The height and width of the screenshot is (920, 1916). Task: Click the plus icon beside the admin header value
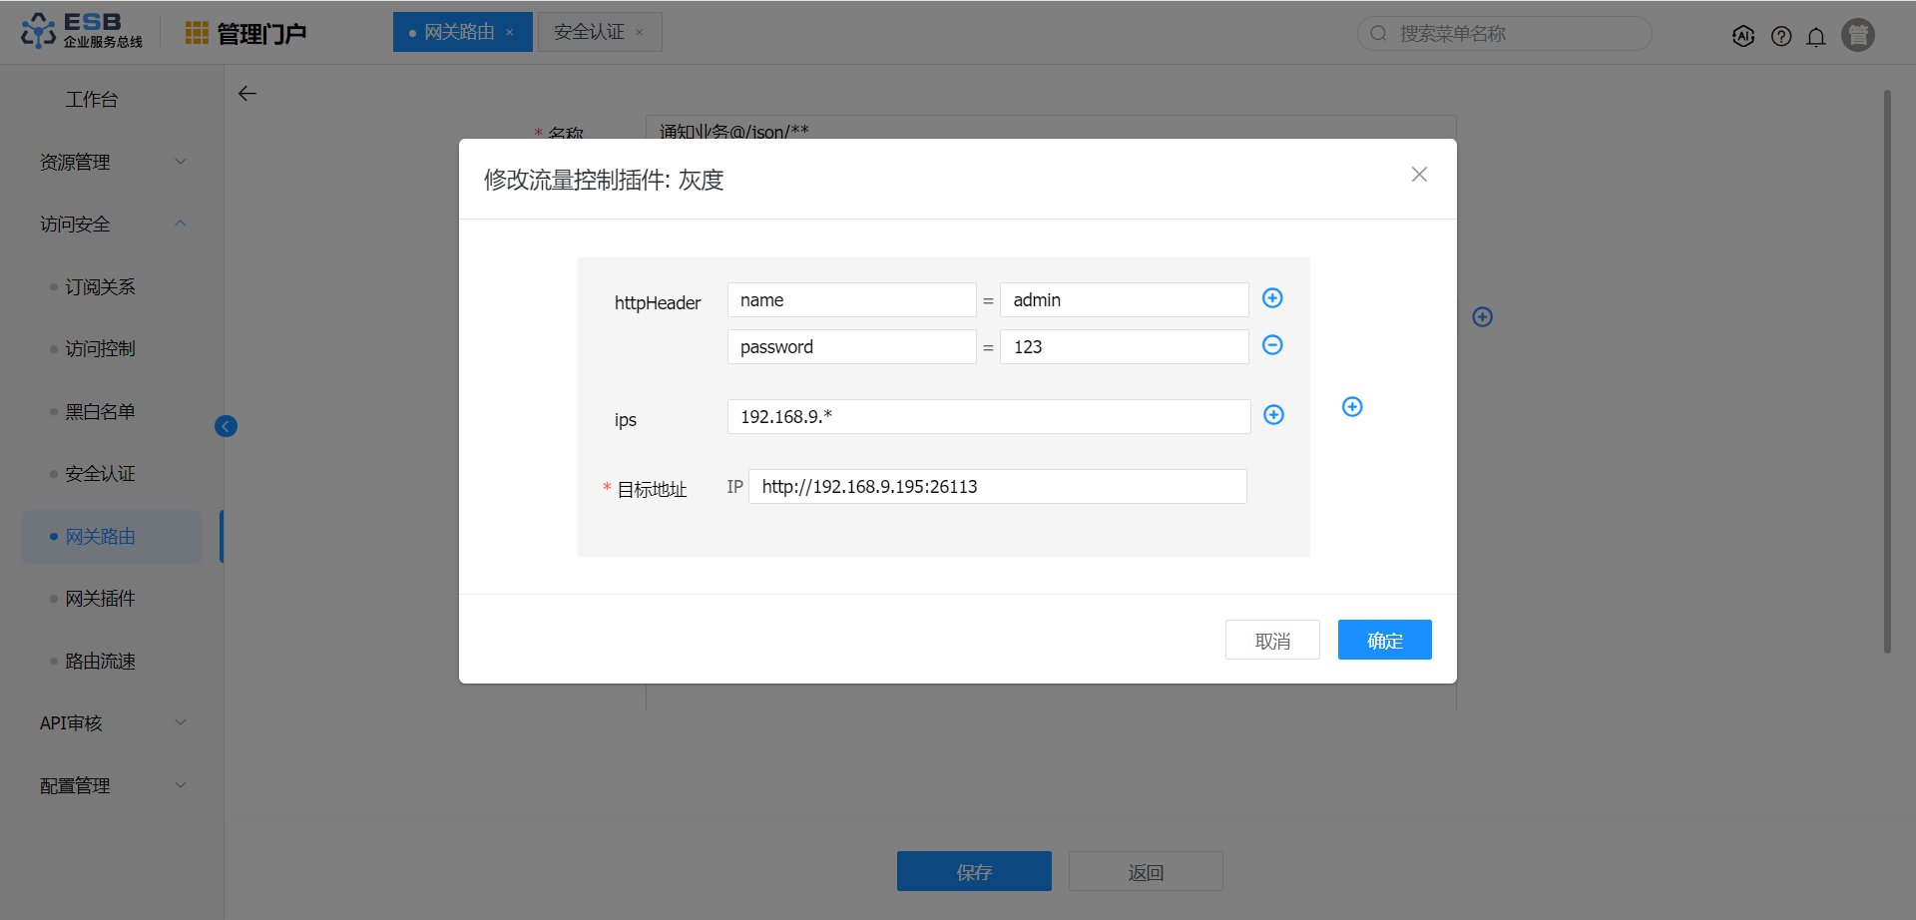tap(1272, 298)
